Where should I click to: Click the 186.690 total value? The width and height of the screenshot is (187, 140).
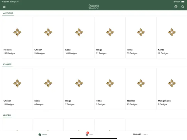(x=137, y=134)
